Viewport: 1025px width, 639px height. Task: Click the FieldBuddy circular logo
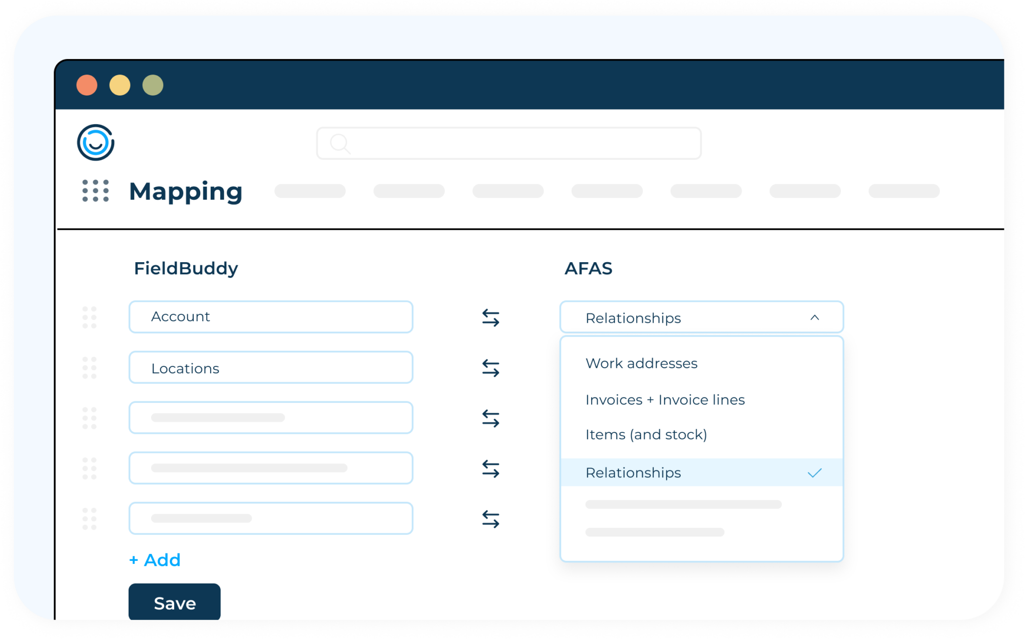pyautogui.click(x=97, y=143)
